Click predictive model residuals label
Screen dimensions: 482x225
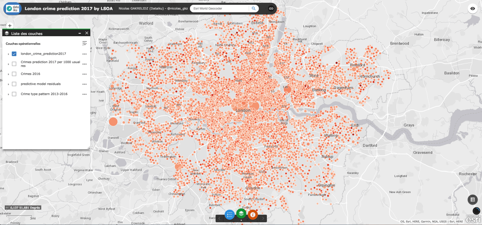point(41,84)
